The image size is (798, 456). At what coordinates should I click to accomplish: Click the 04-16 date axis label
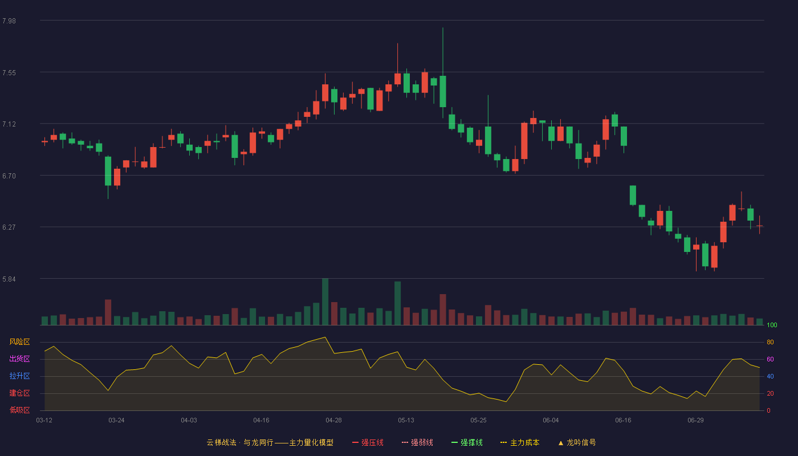261,420
